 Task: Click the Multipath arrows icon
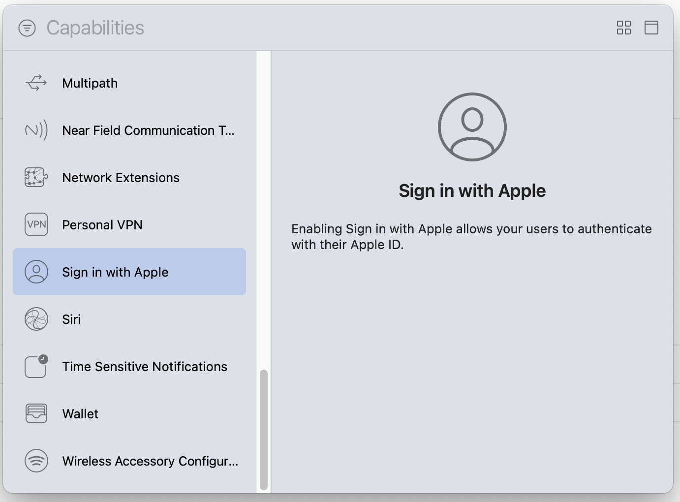pyautogui.click(x=36, y=83)
